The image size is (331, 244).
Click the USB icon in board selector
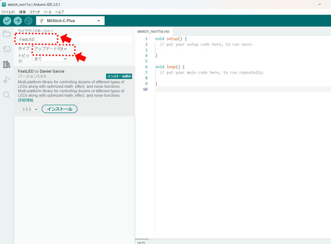pos(42,21)
